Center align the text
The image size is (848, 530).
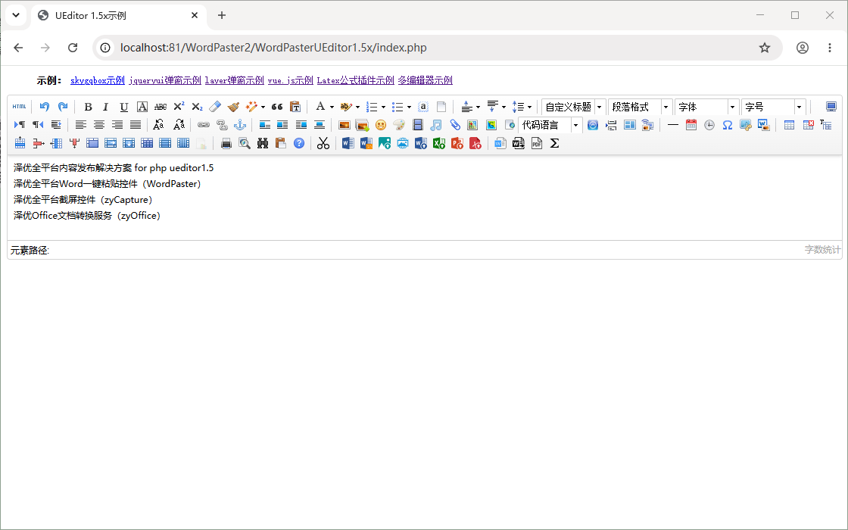click(99, 125)
